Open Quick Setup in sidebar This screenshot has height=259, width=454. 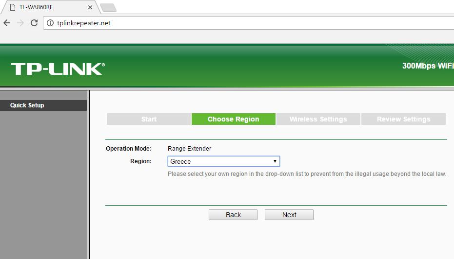pyautogui.click(x=43, y=105)
